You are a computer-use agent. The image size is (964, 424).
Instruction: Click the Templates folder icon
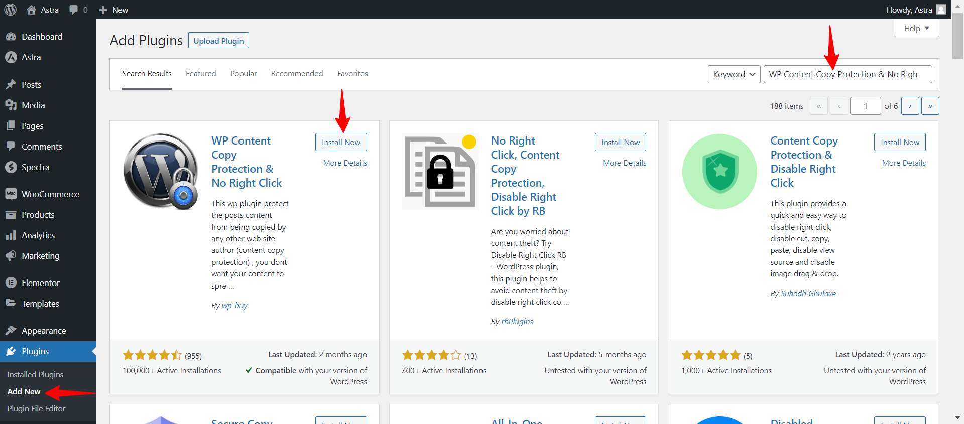pyautogui.click(x=11, y=303)
